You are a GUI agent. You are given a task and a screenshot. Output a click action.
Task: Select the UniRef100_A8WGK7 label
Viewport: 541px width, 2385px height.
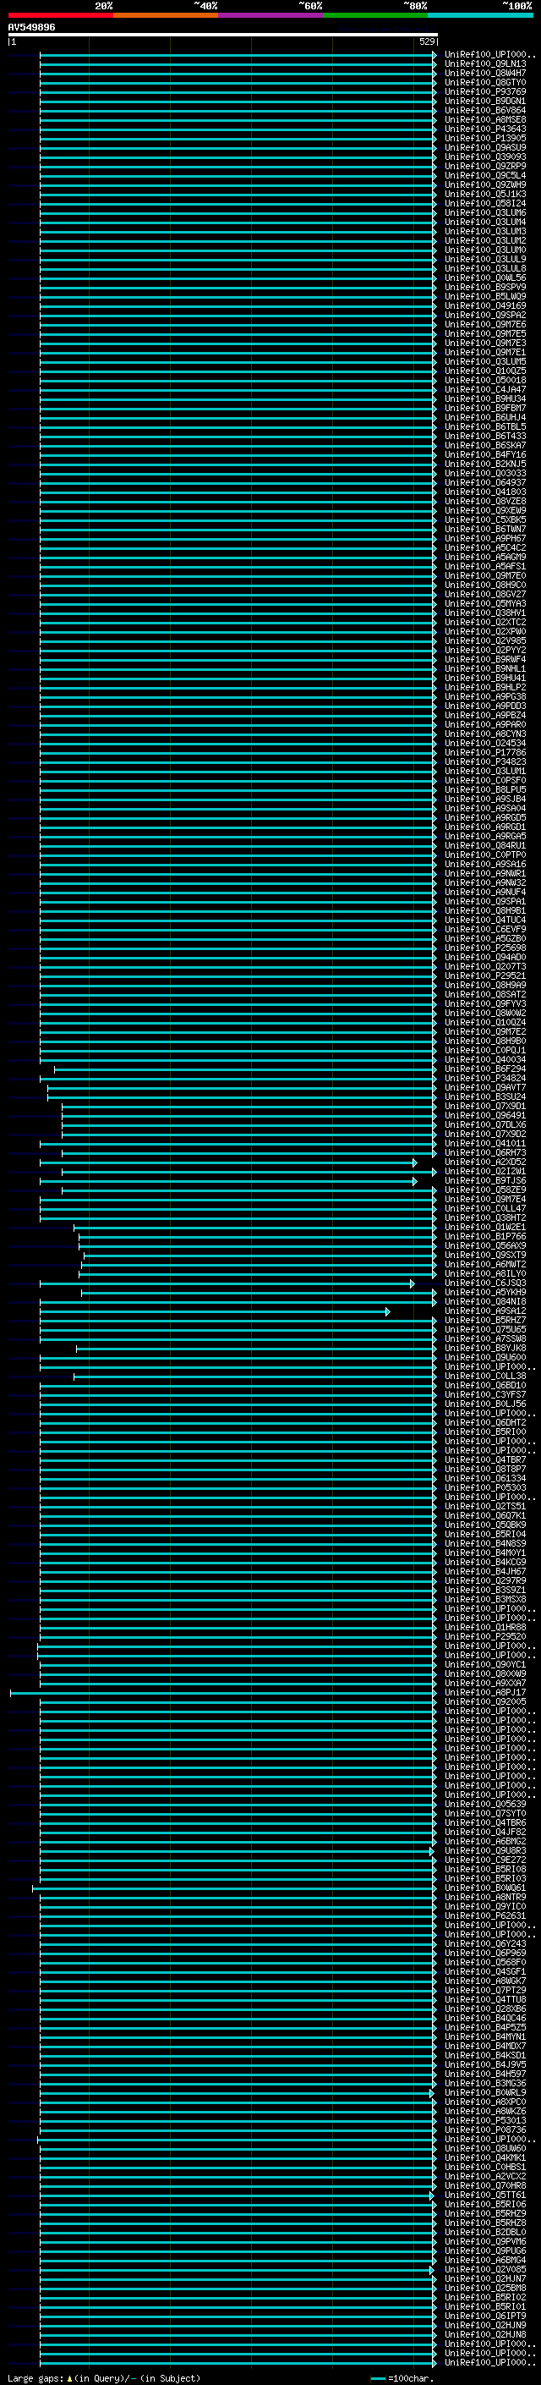(x=485, y=1980)
